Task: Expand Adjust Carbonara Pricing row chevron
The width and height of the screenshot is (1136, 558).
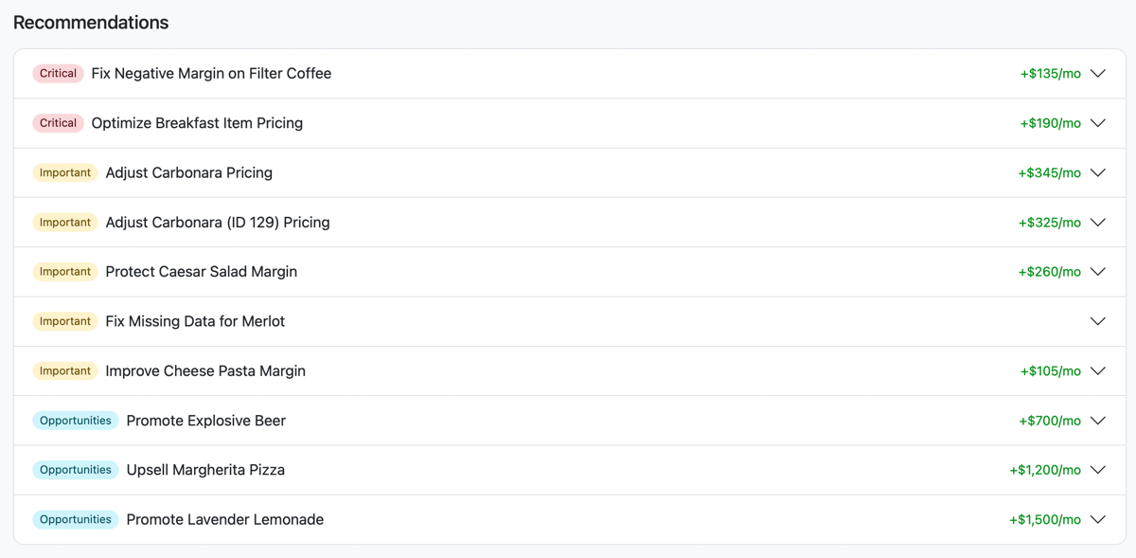Action: [1098, 172]
